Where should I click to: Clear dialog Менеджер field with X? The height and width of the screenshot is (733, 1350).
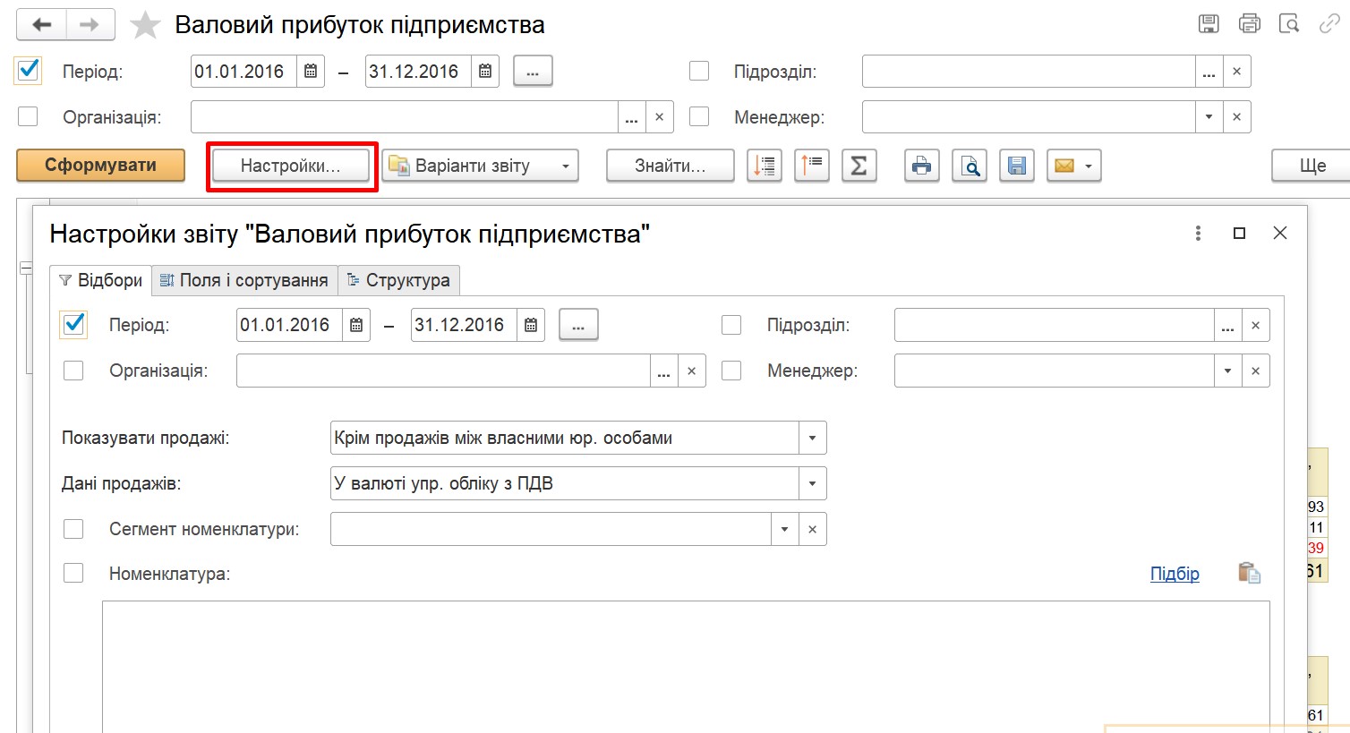click(1255, 371)
